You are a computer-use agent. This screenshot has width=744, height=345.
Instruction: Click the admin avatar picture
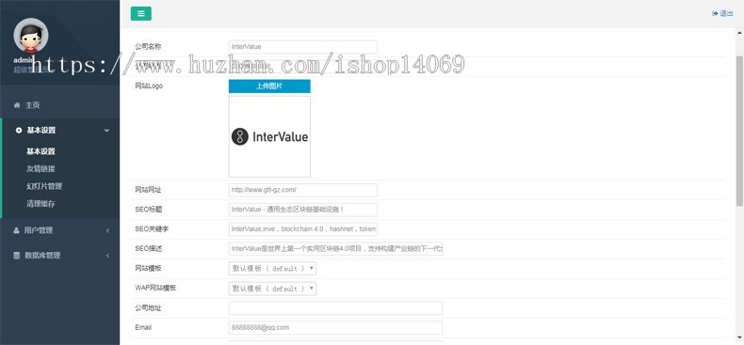click(x=31, y=35)
